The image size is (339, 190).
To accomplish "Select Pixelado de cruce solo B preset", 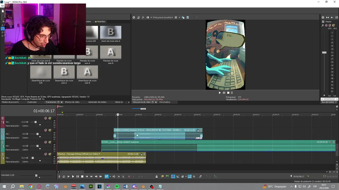I will pyautogui.click(x=111, y=55).
